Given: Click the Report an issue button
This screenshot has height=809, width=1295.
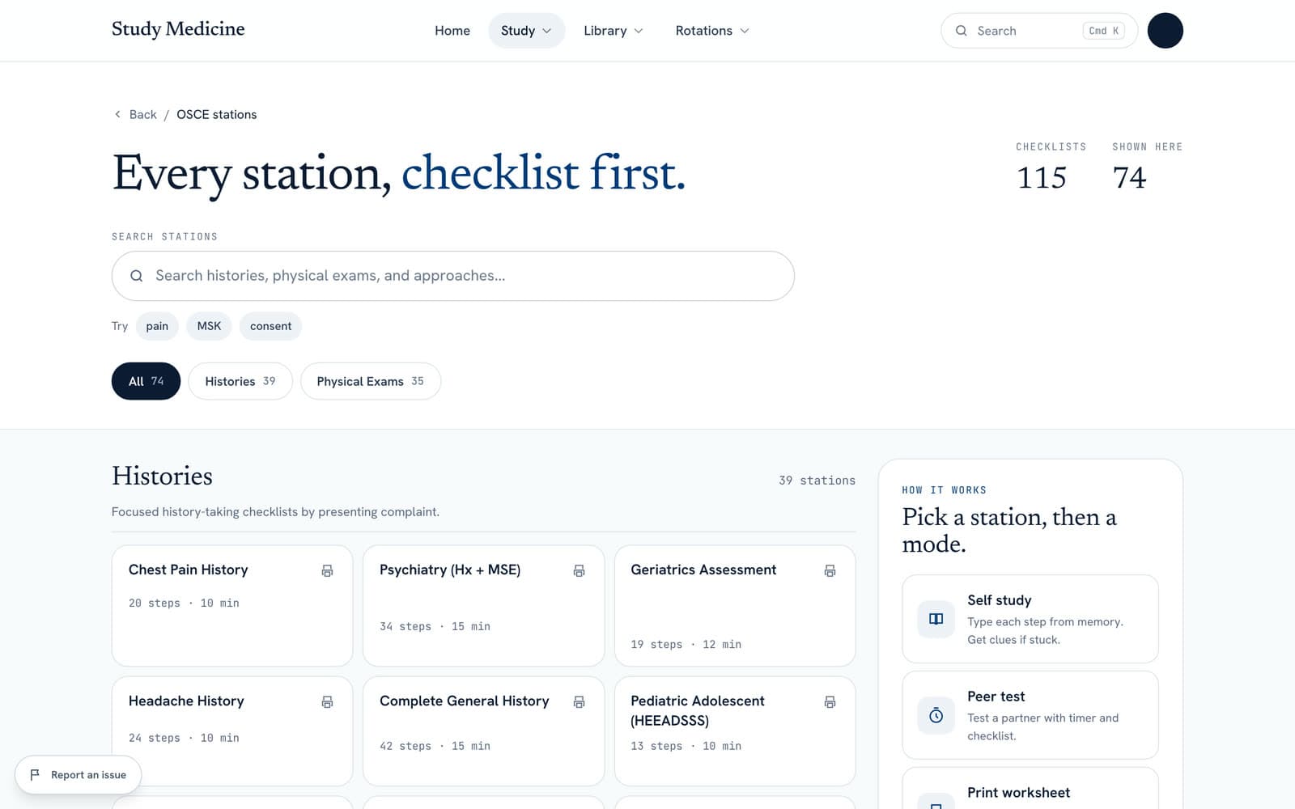Looking at the screenshot, I should click(79, 775).
